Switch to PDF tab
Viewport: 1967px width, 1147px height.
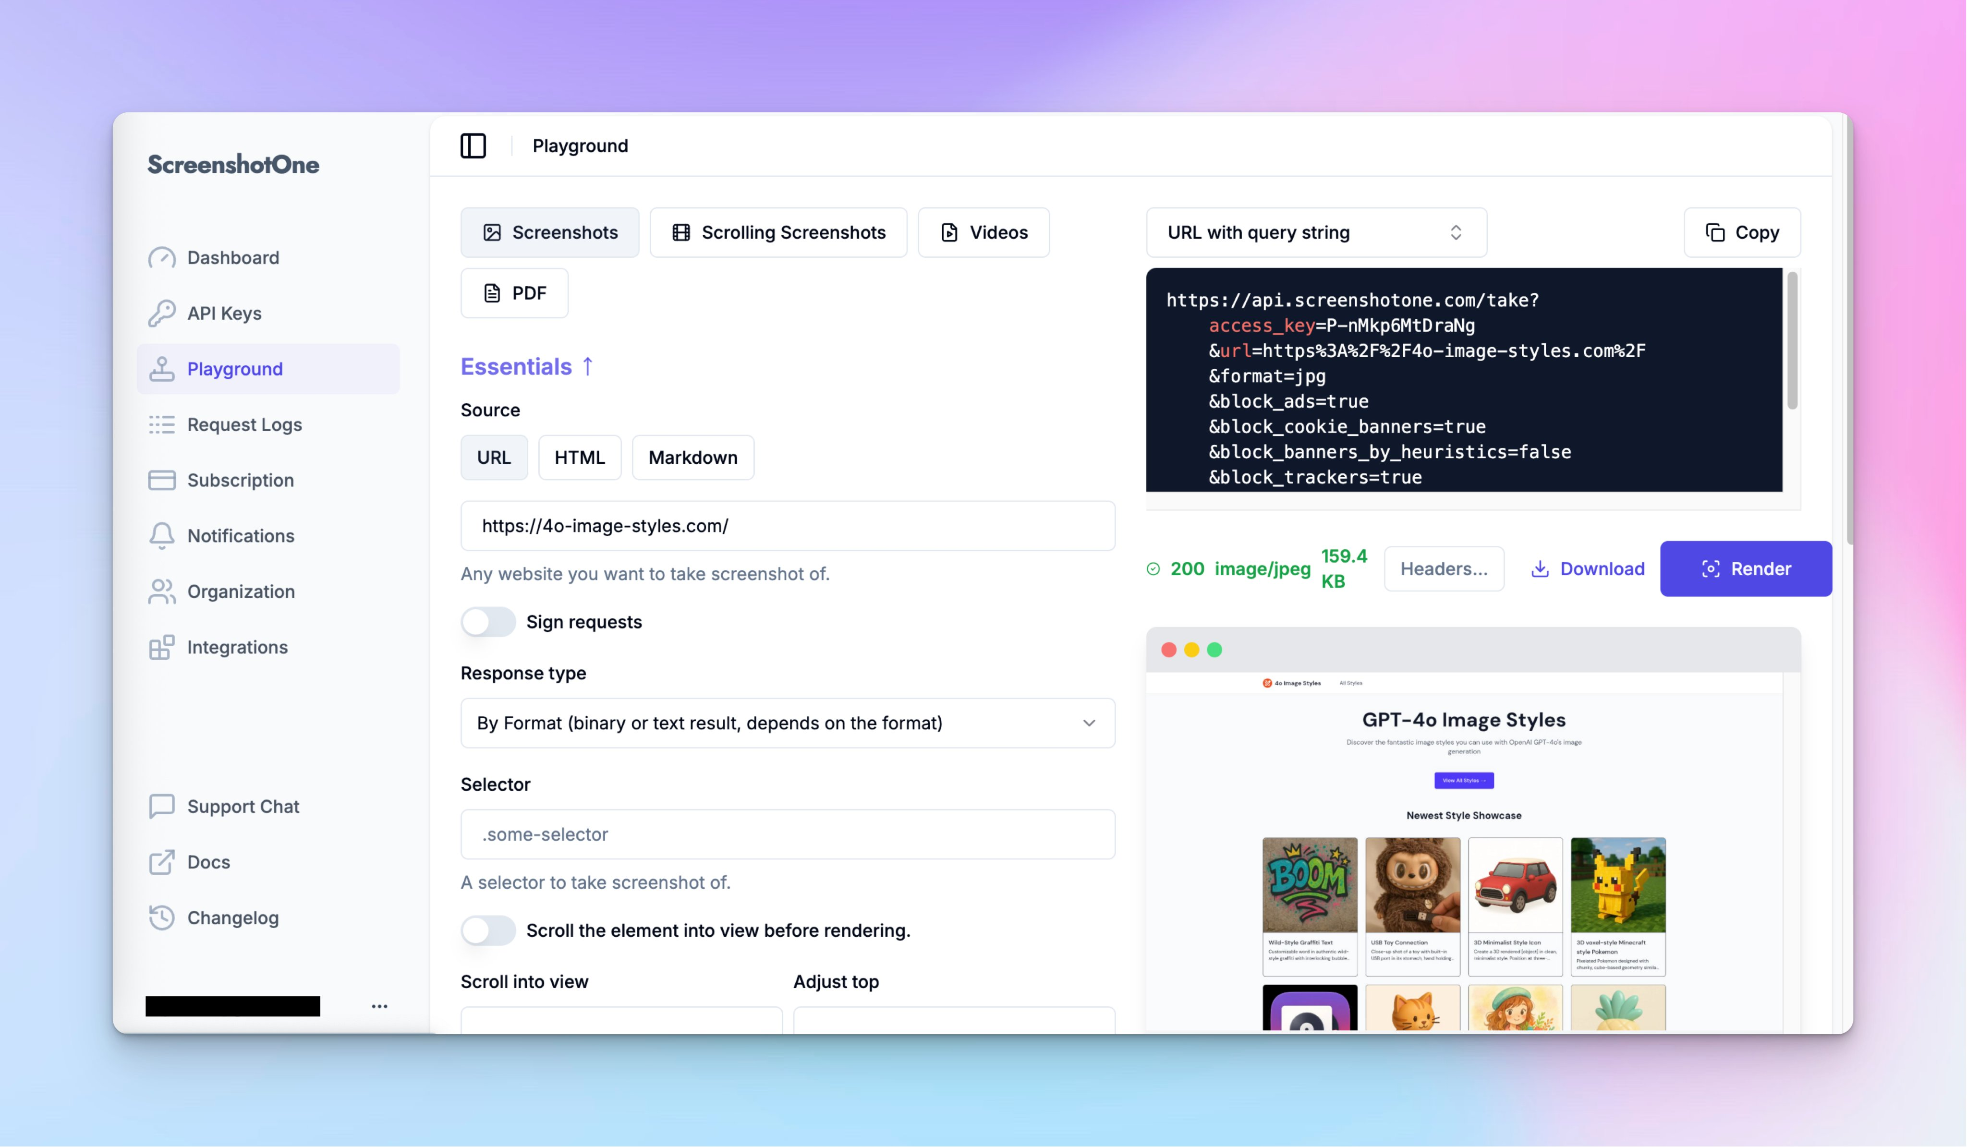(514, 293)
